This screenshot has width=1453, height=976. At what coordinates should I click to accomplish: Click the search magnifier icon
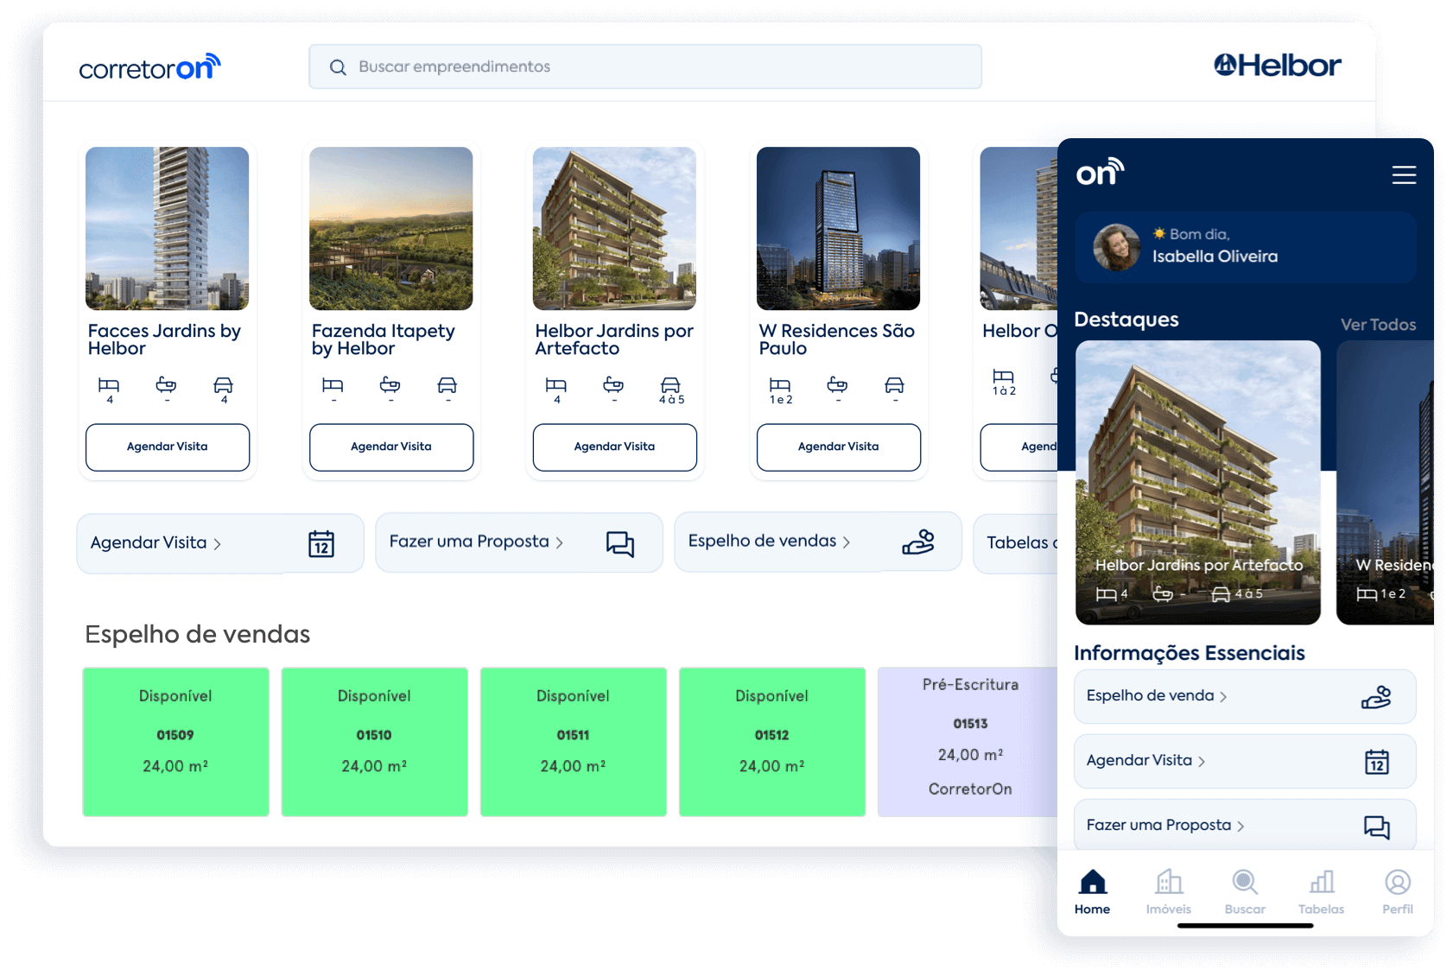(338, 67)
